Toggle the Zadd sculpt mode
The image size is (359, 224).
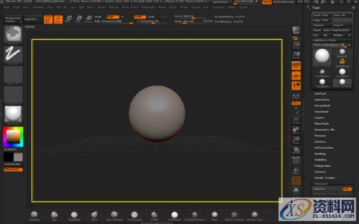pyautogui.click(x=140, y=17)
